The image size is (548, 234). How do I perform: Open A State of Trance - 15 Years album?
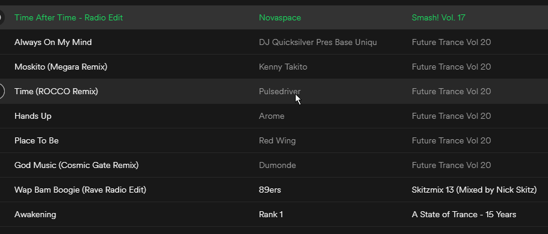coord(464,215)
